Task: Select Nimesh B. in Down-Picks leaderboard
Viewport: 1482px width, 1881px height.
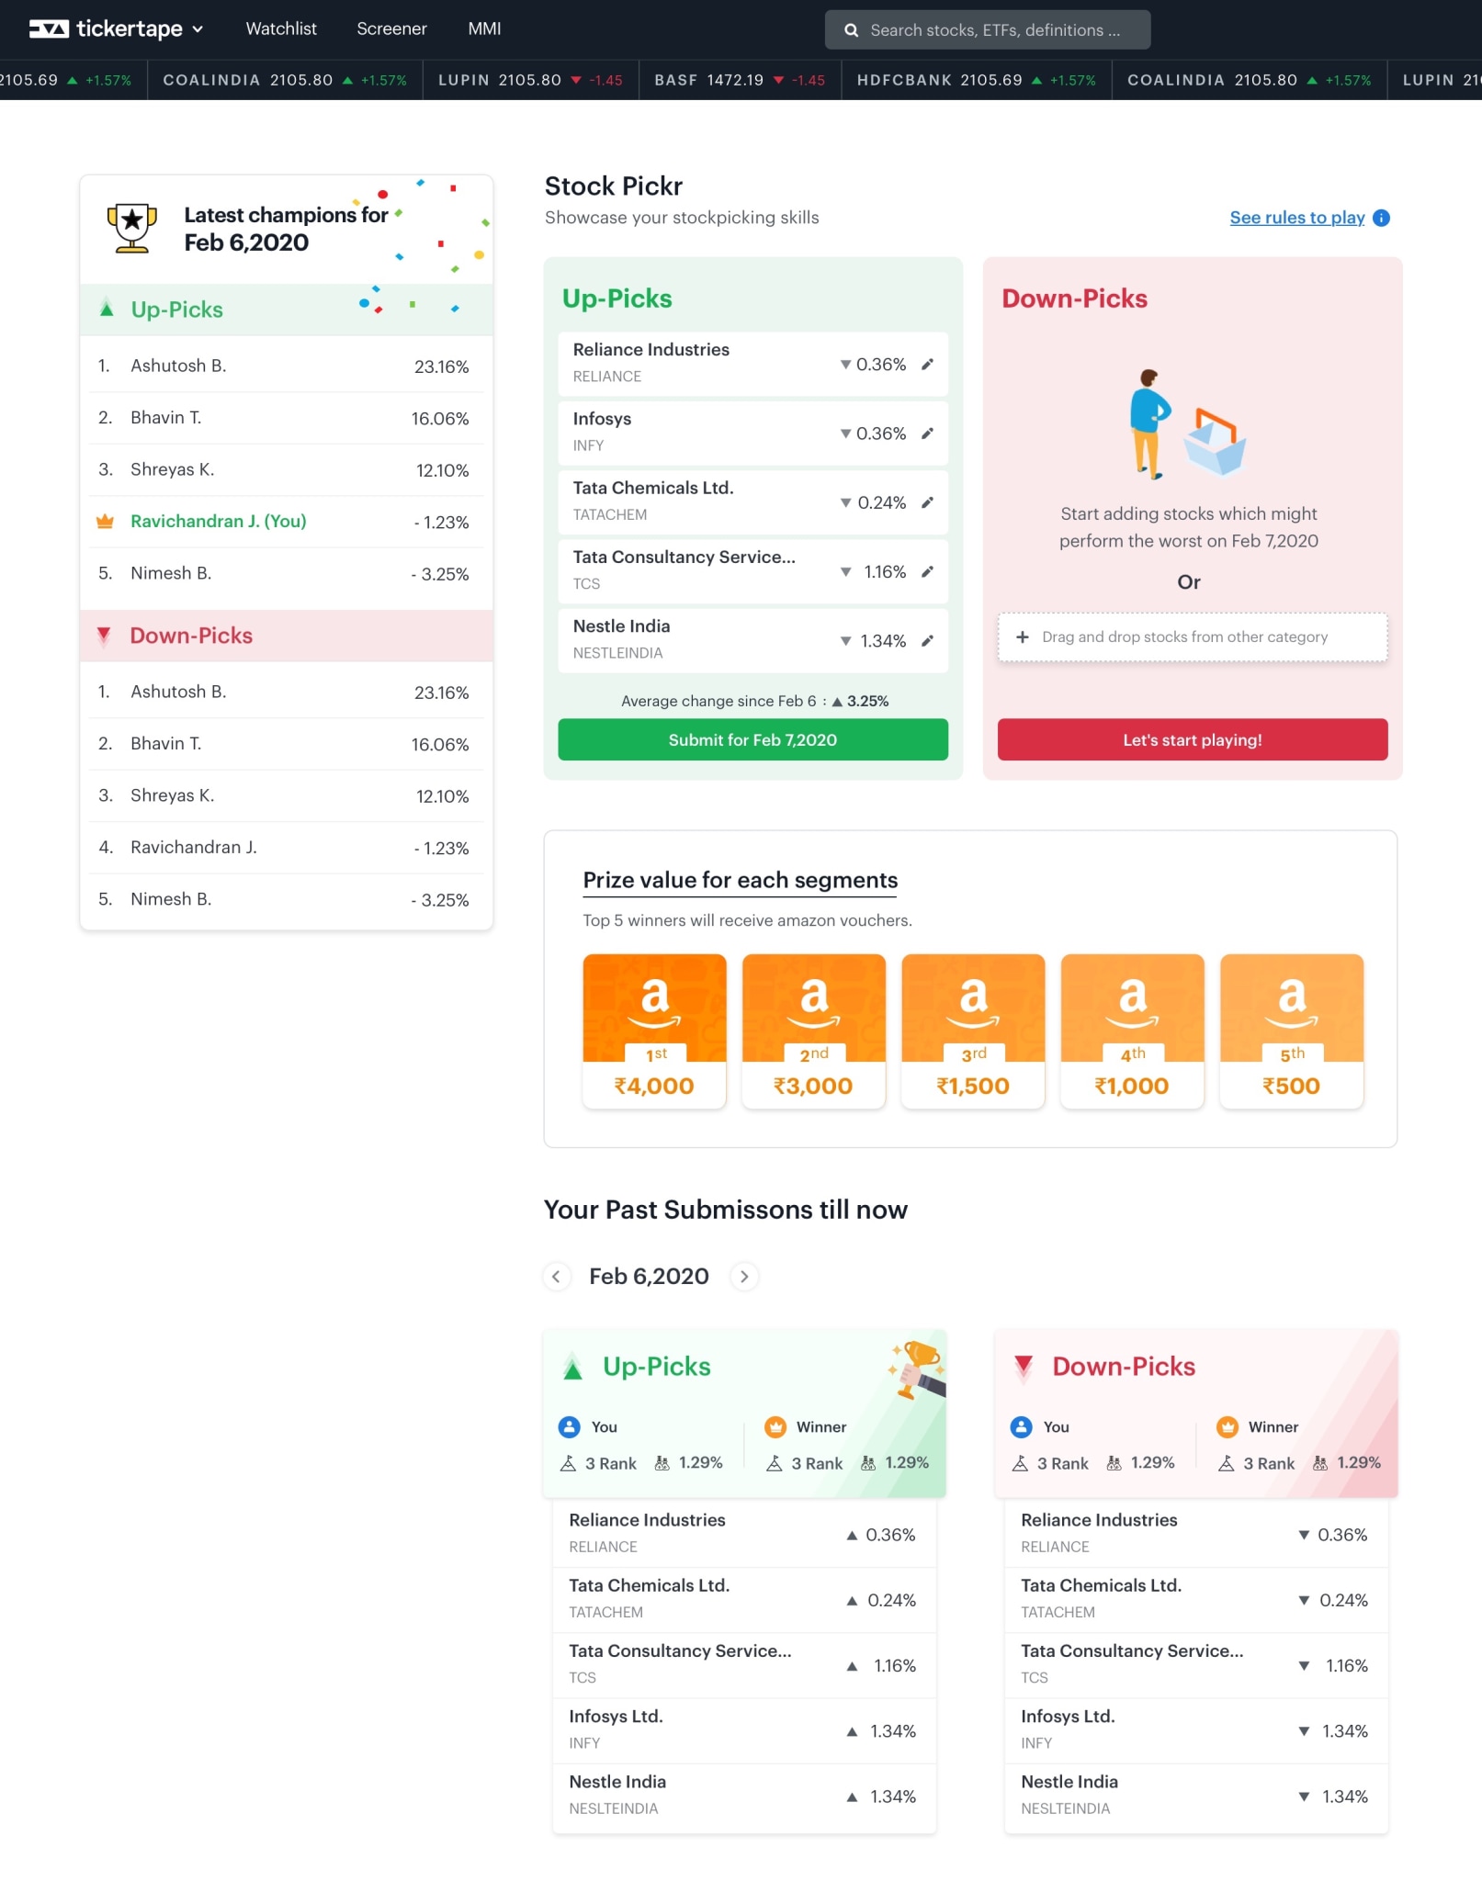Action: pyautogui.click(x=286, y=899)
